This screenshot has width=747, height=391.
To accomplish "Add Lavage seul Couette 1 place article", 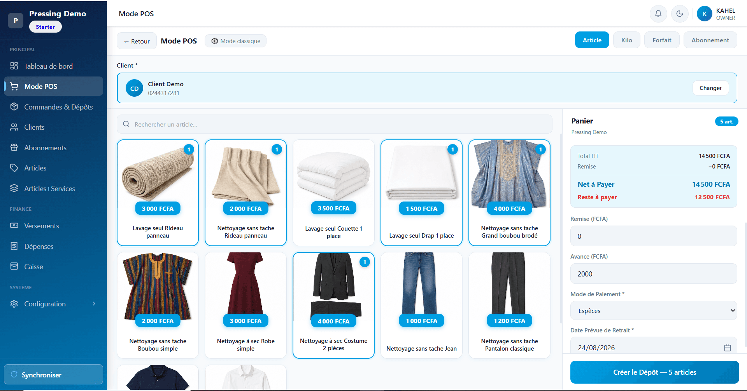I will 333,193.
